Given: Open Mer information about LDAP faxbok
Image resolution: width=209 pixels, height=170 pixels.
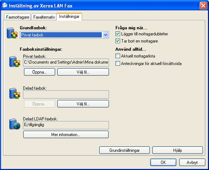Looking at the screenshot, I should tap(66, 135).
